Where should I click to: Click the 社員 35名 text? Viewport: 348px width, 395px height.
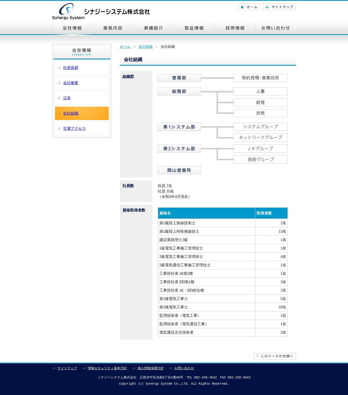[x=166, y=191]
